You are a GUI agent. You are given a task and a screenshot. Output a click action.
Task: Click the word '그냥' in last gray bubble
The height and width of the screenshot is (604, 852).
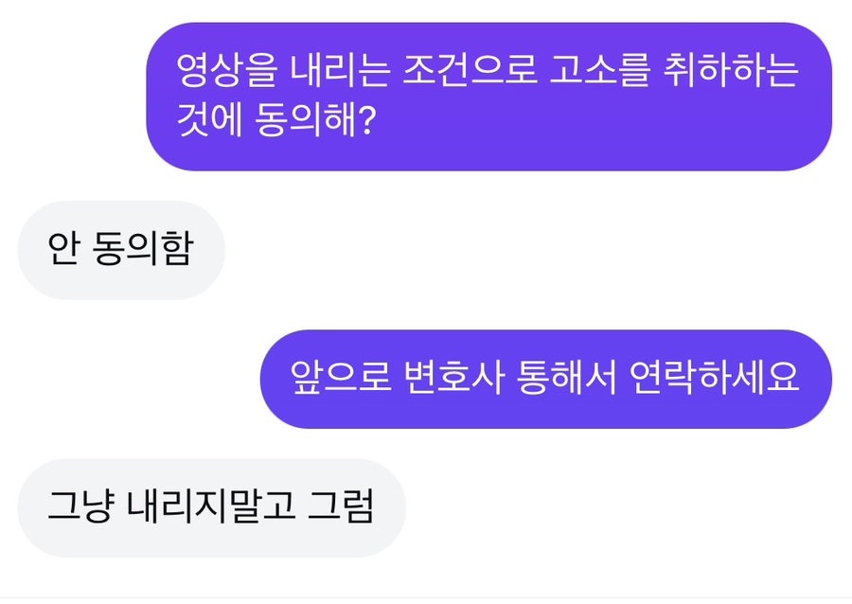pos(80,507)
